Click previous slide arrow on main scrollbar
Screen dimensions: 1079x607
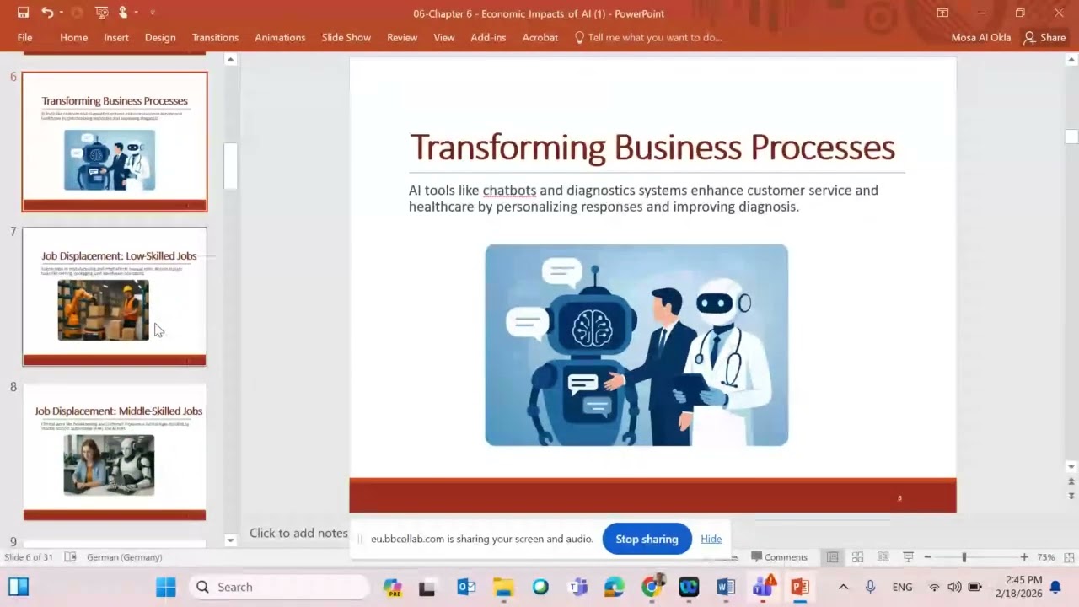1071,482
